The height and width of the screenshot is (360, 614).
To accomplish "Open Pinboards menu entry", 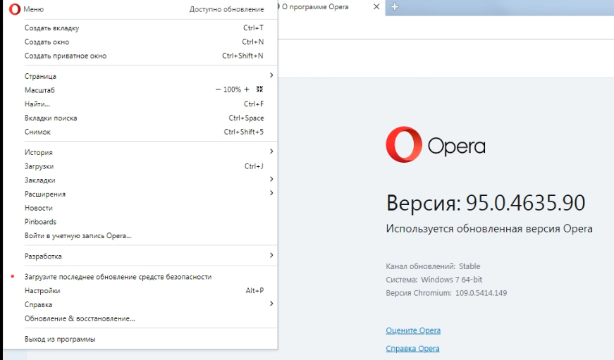I will [140, 222].
